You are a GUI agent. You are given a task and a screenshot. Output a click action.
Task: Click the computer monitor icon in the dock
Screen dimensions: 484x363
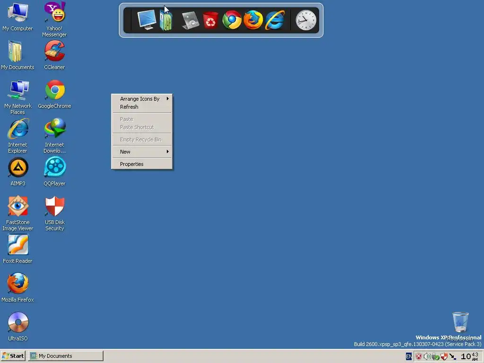tap(147, 19)
